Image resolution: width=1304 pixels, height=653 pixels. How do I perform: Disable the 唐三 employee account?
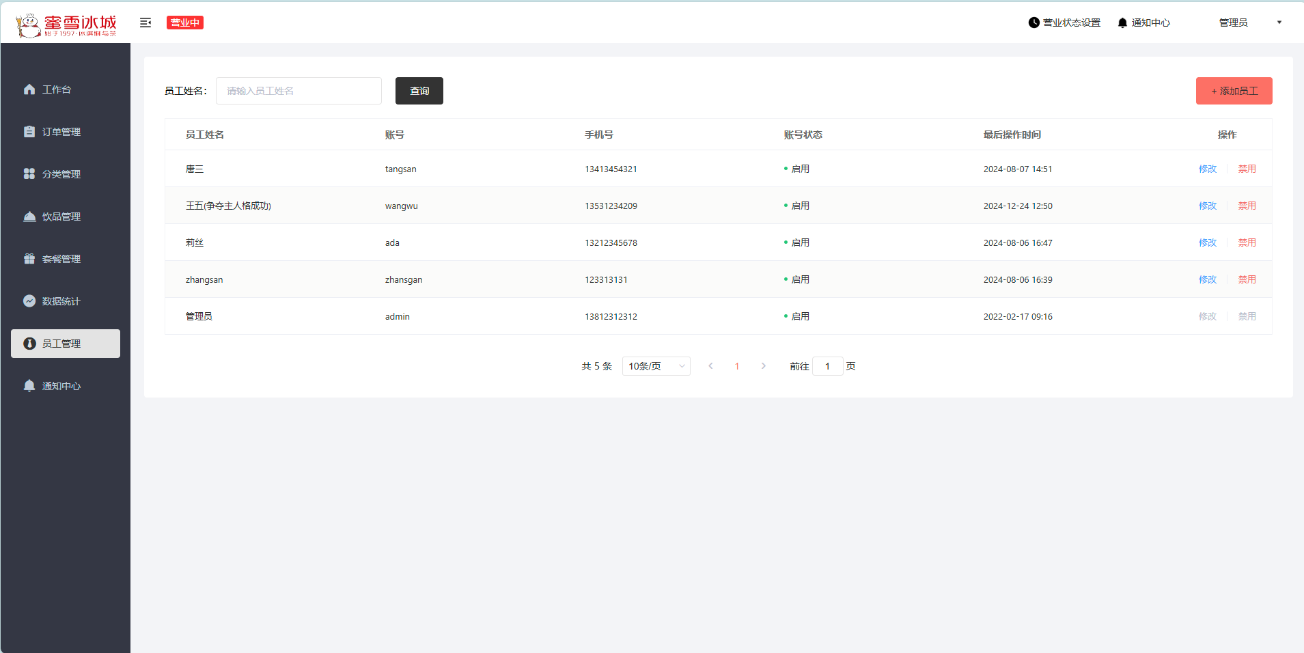point(1247,169)
